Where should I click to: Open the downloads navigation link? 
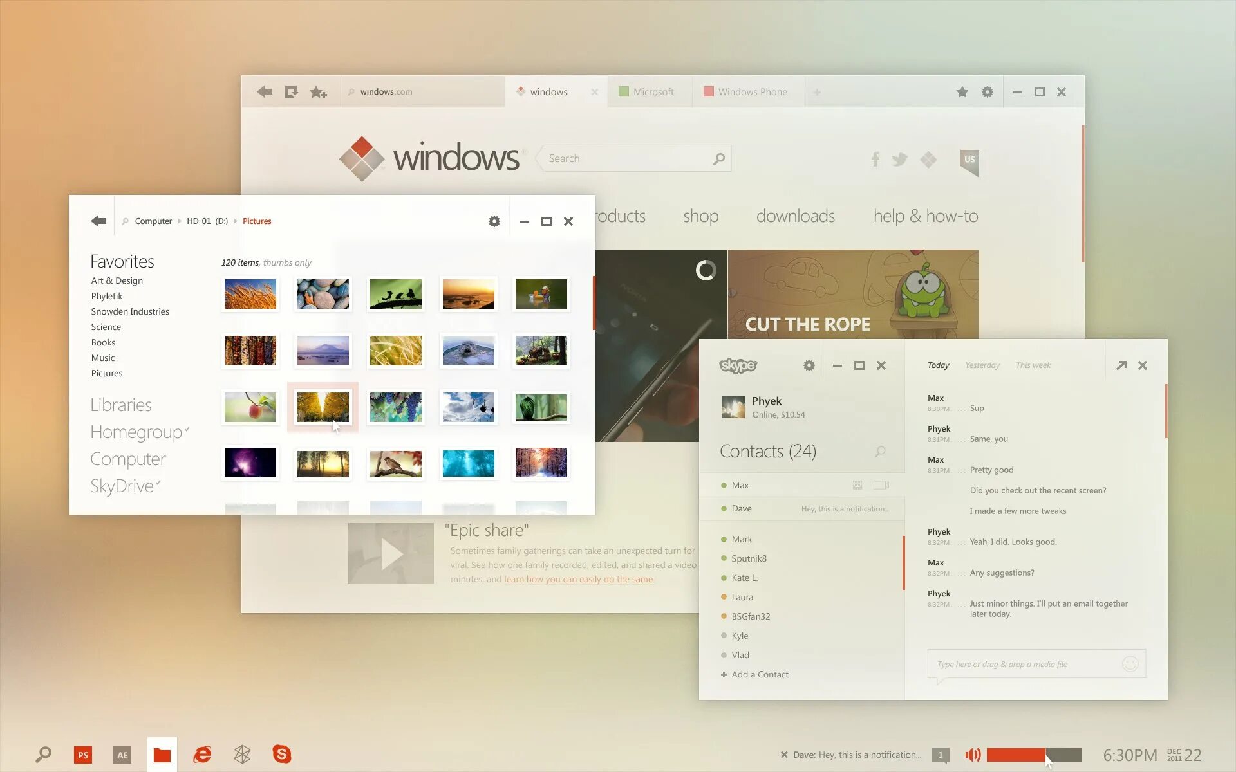pyautogui.click(x=795, y=216)
